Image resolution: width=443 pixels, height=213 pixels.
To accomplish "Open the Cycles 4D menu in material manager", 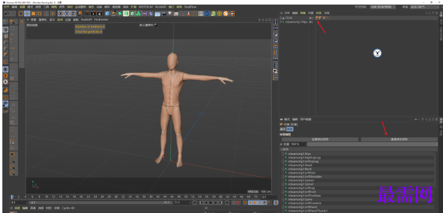I will coord(68,208).
